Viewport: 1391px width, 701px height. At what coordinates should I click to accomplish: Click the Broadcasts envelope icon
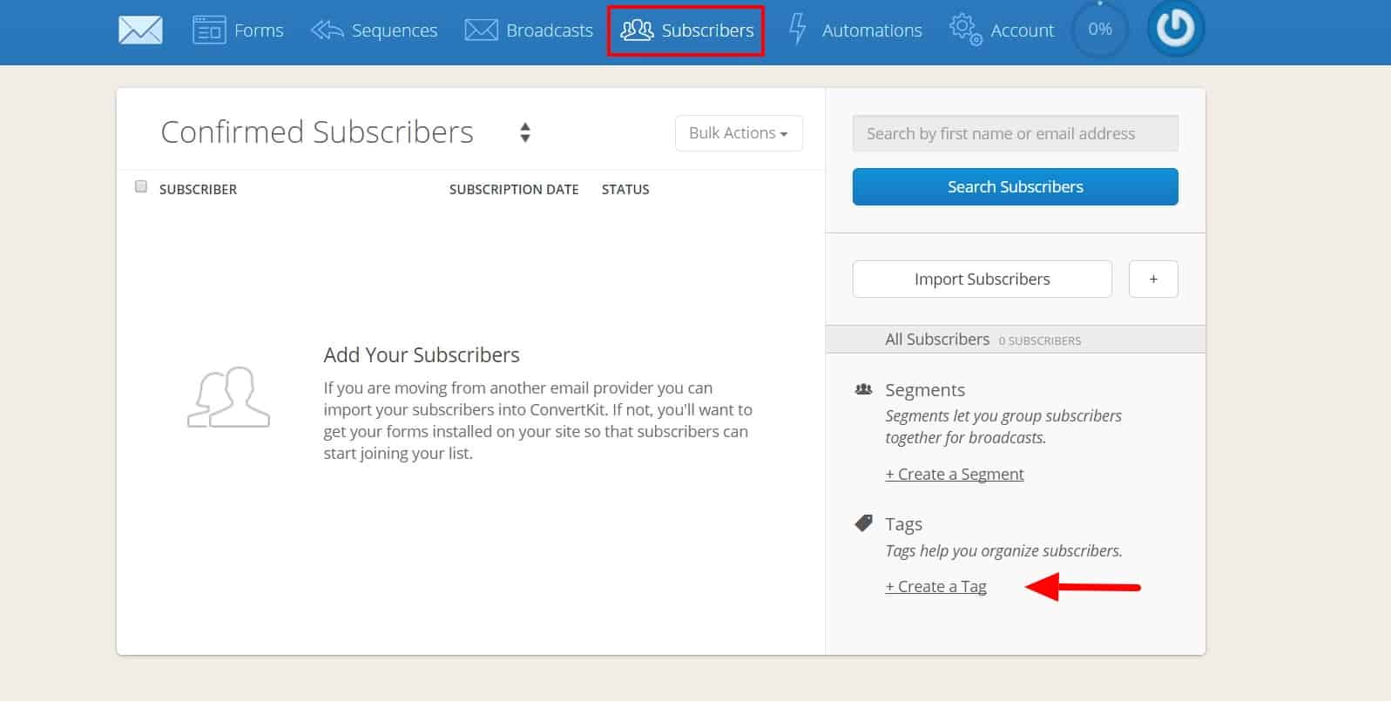coord(481,30)
